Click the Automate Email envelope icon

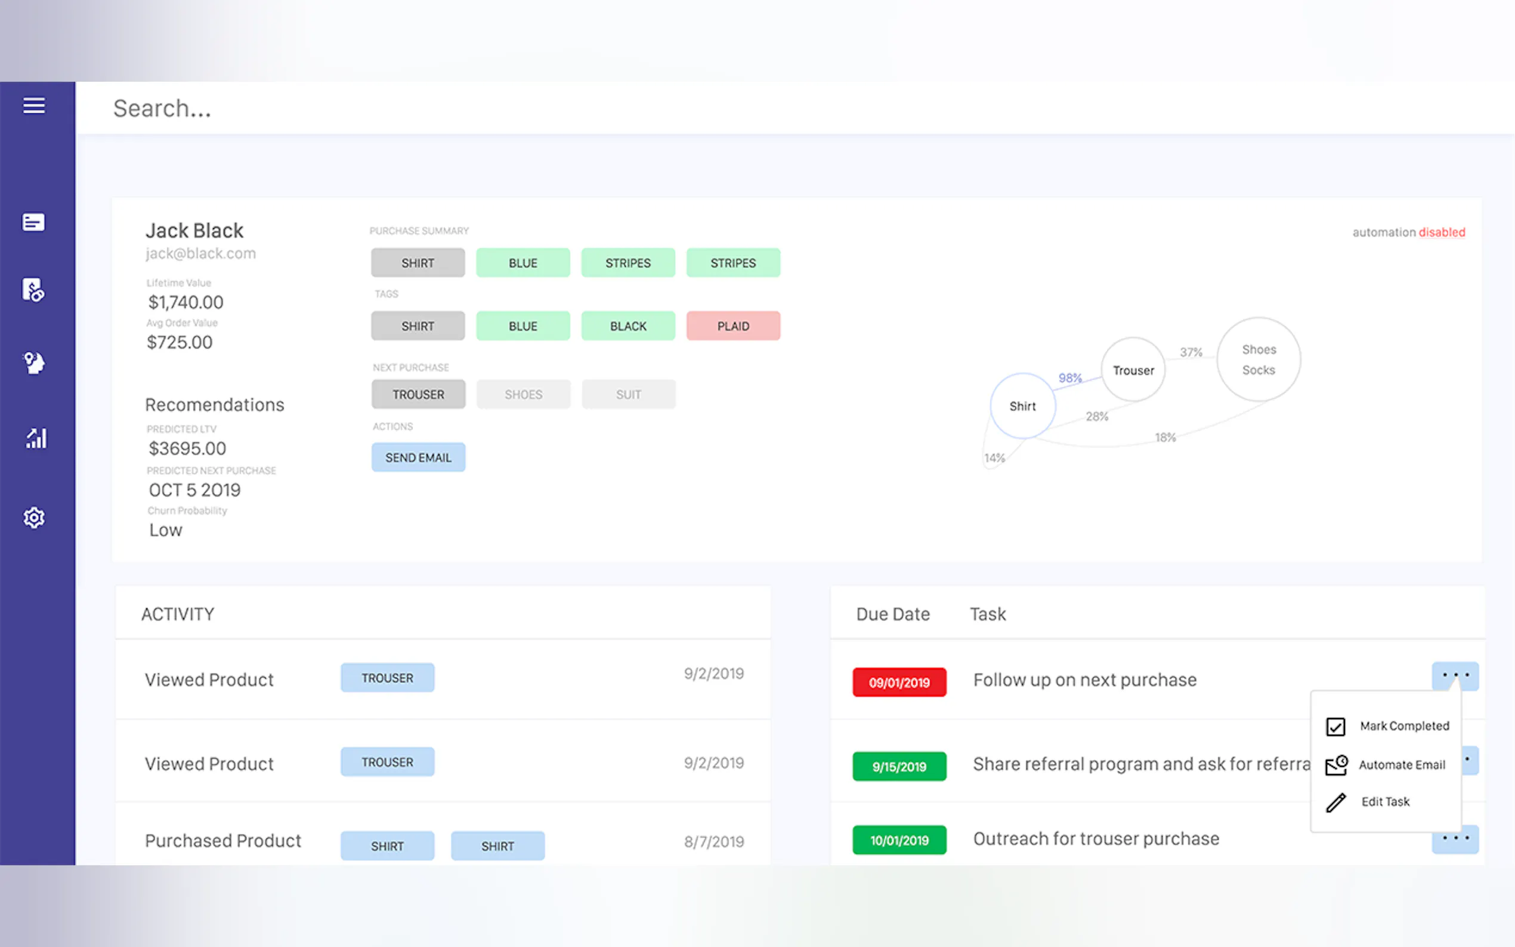coord(1336,765)
